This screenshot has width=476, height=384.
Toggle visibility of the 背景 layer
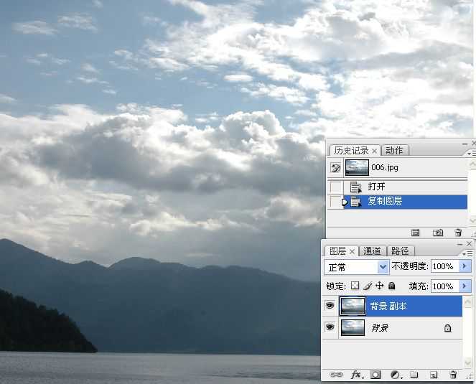click(x=330, y=327)
